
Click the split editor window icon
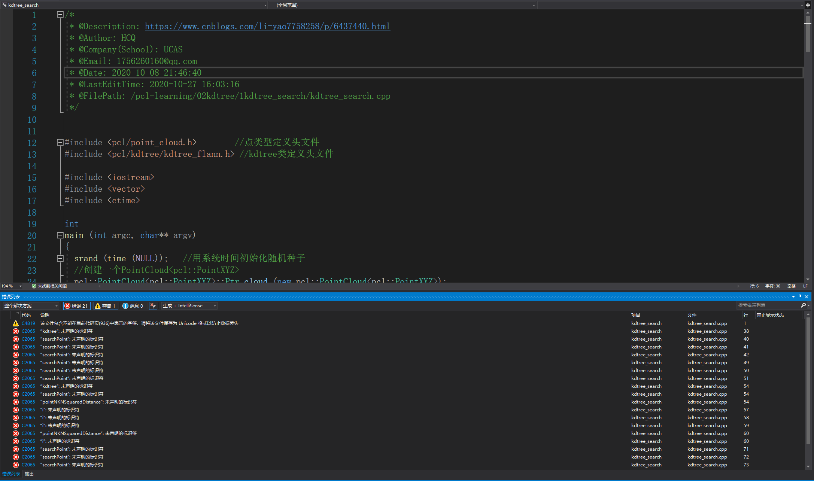click(x=808, y=5)
